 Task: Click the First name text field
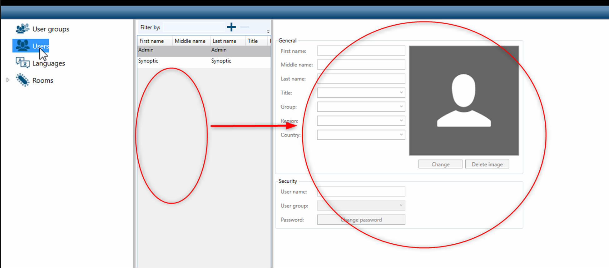pos(361,51)
